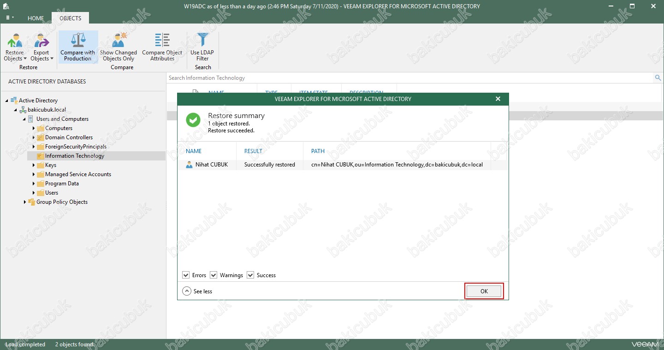Screen dimensions: 664x350
Task: Sort results by RESULT column
Action: 253,151
